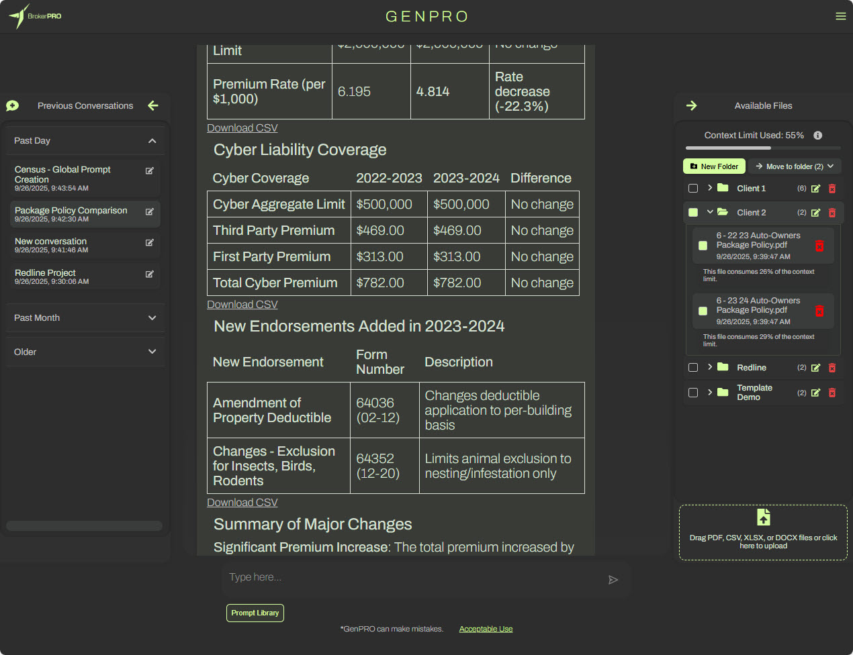Select the Redline folder checkbox
Image resolution: width=853 pixels, height=655 pixels.
coord(693,368)
